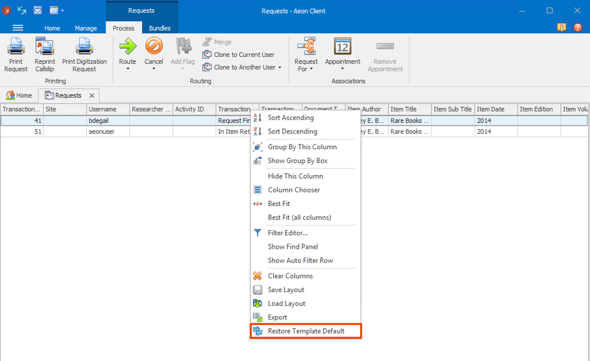This screenshot has width=590, height=361.
Task: Expand the Route dropdown arrow
Action: point(127,69)
